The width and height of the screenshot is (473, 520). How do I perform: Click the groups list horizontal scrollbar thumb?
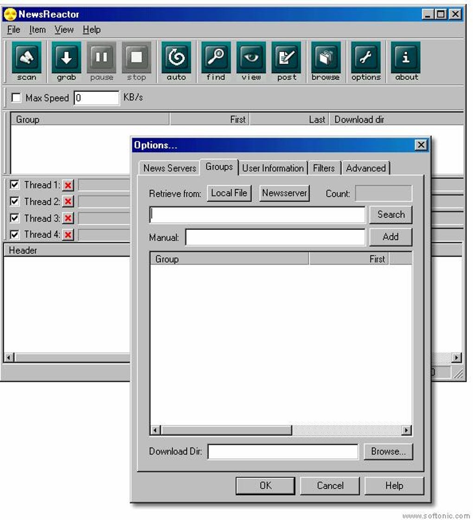pos(226,430)
